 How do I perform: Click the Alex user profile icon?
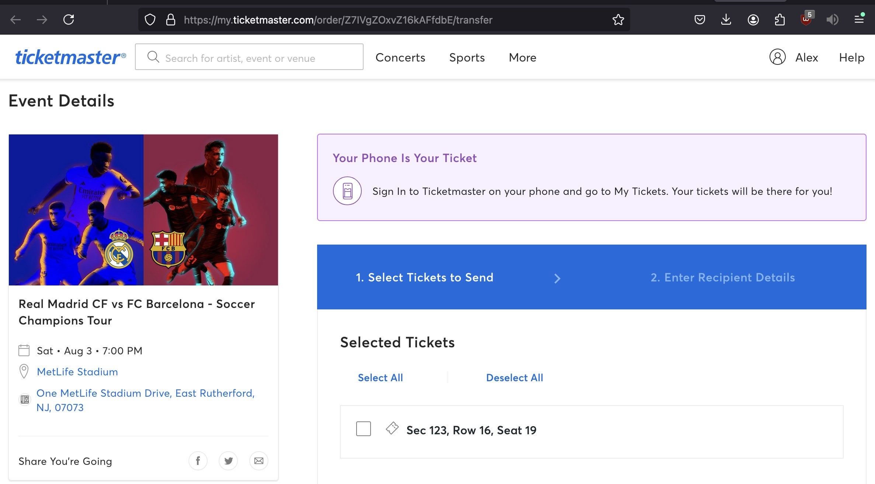[777, 57]
